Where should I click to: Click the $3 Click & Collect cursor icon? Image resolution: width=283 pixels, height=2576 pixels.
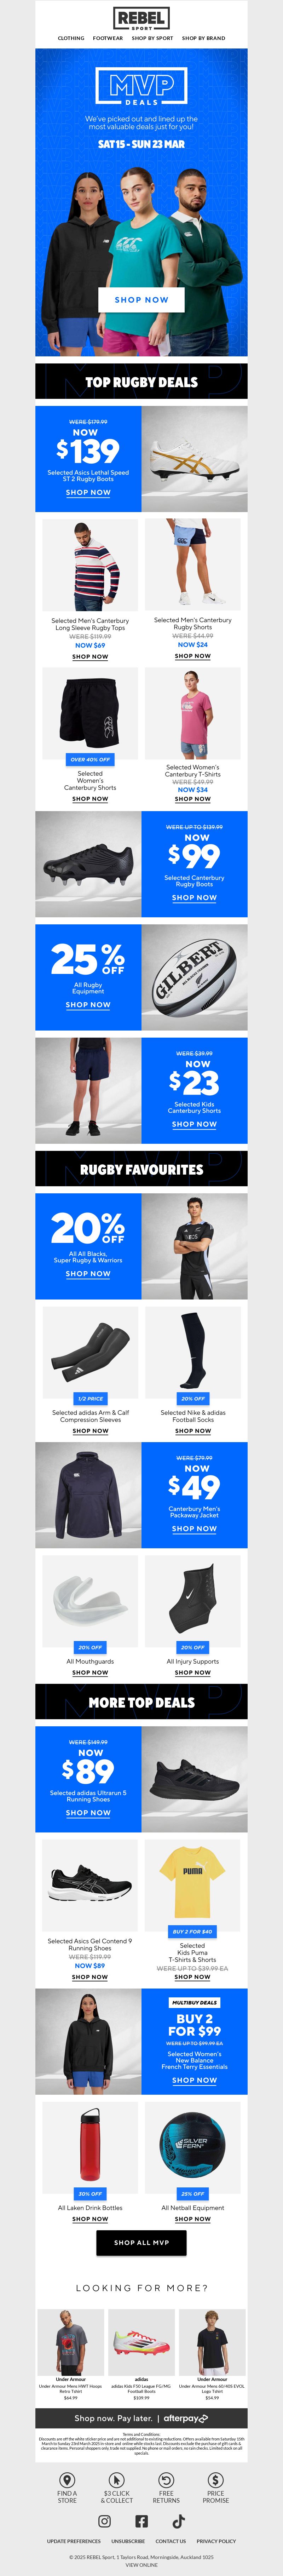(116, 2480)
